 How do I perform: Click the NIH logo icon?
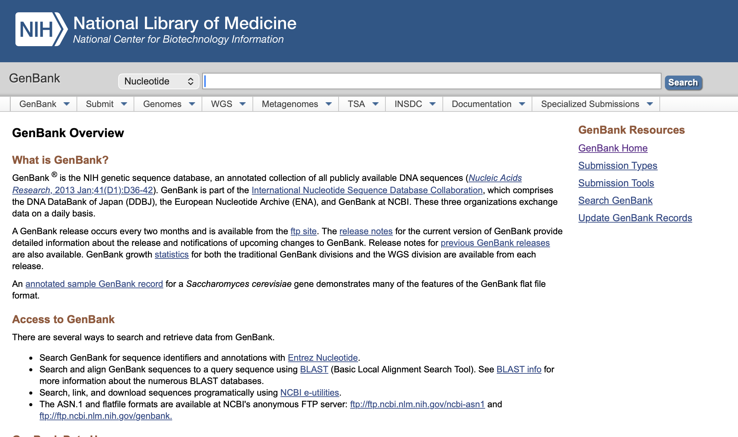[41, 29]
